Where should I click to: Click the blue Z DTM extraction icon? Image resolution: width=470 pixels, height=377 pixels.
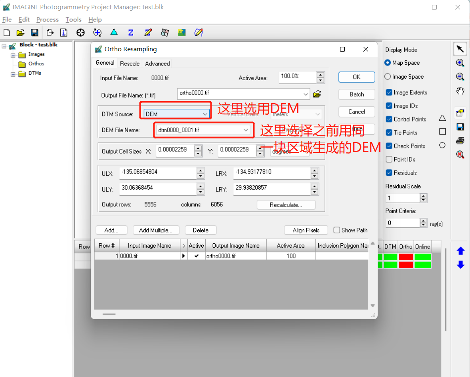(x=131, y=33)
